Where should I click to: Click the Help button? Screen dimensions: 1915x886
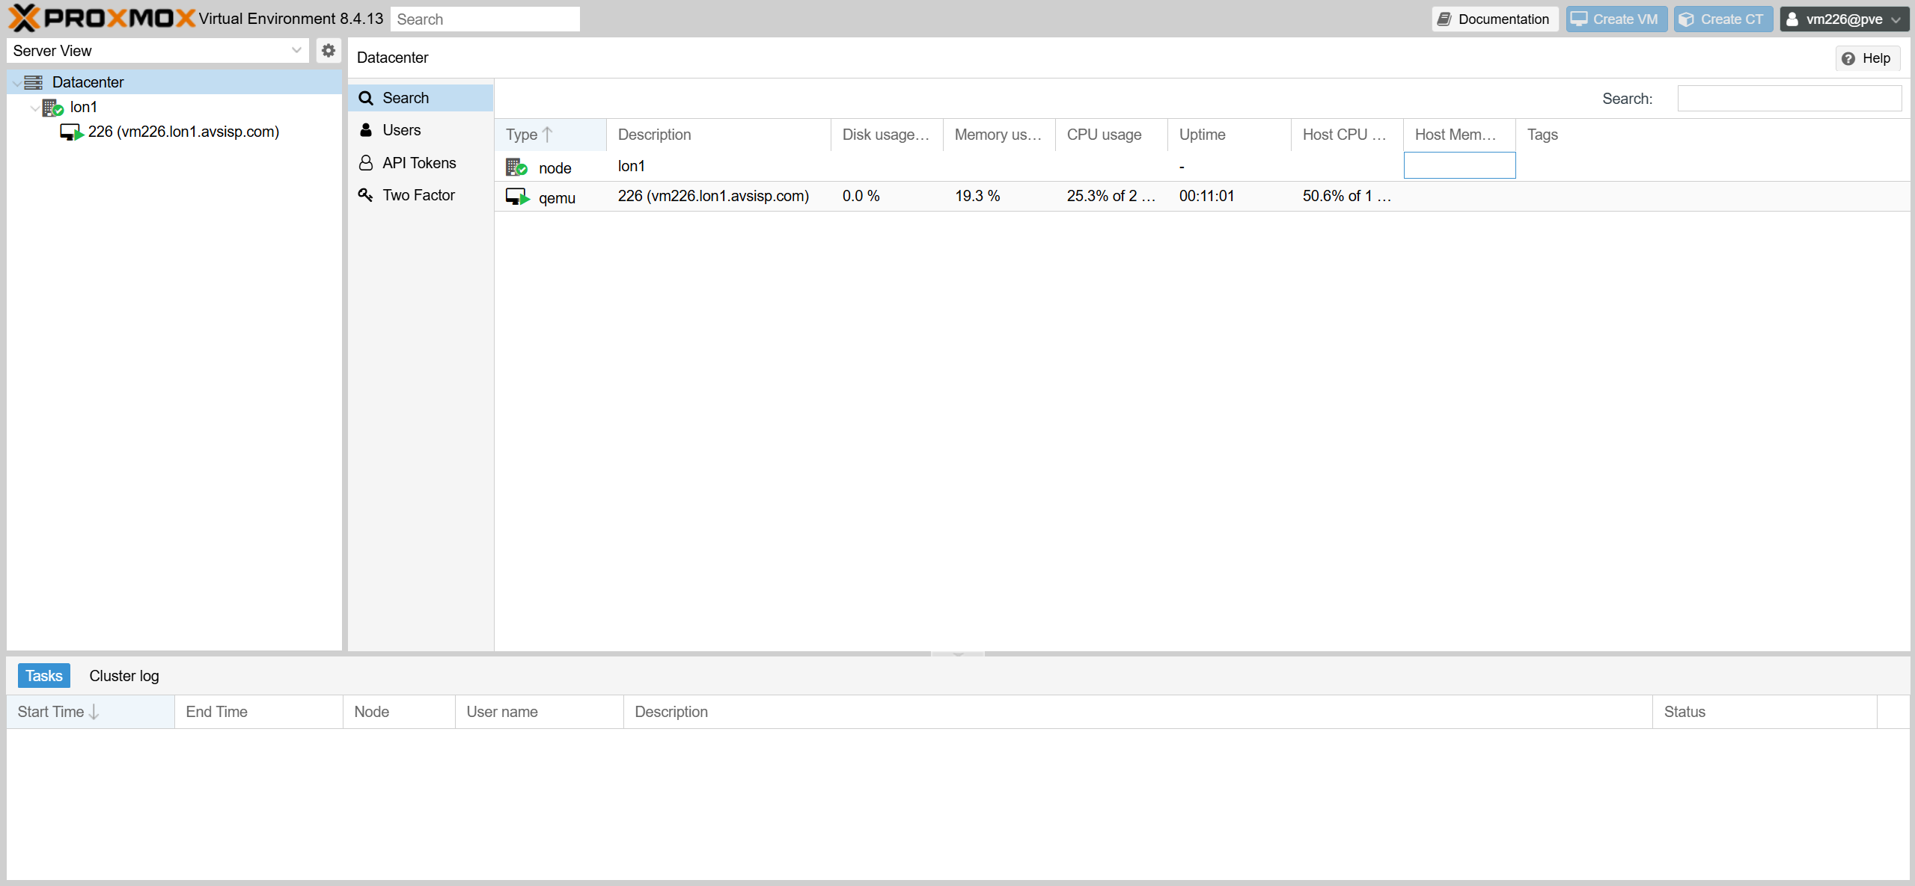coord(1867,58)
